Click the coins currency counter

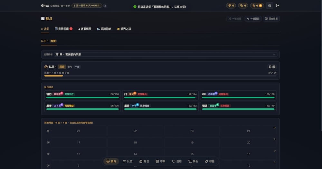point(243,5)
